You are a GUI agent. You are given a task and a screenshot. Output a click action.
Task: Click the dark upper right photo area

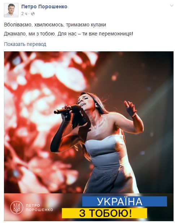[x=142, y=68]
